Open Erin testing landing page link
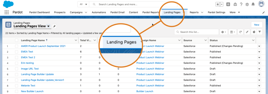 tap(27, 63)
